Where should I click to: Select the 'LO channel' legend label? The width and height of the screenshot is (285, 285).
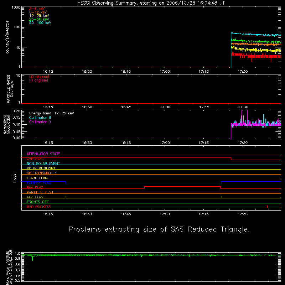pos(39,77)
